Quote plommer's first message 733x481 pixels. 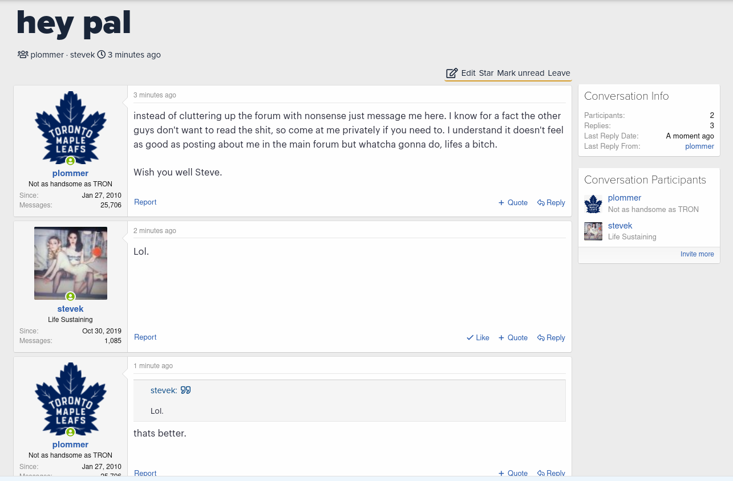click(x=513, y=202)
